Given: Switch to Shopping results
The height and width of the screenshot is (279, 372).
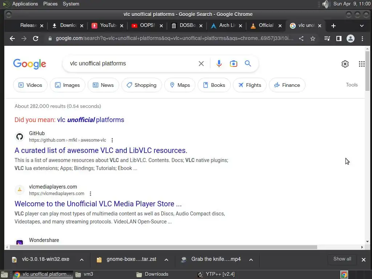Looking at the screenshot, I should pyautogui.click(x=142, y=85).
